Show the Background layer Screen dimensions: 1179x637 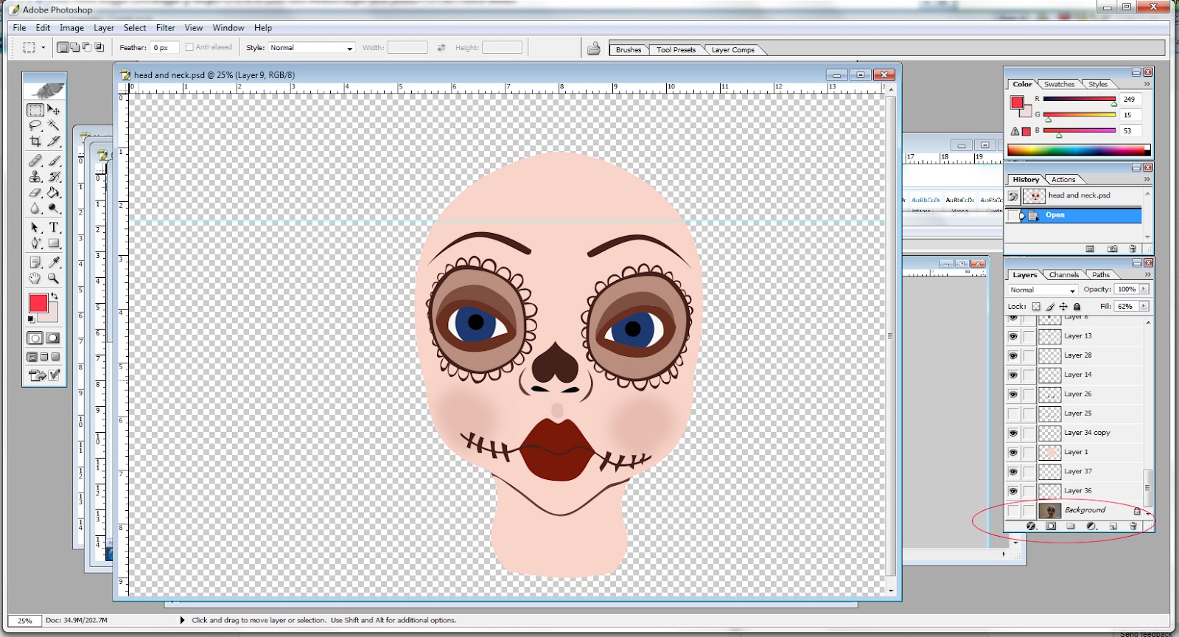[x=1013, y=510]
